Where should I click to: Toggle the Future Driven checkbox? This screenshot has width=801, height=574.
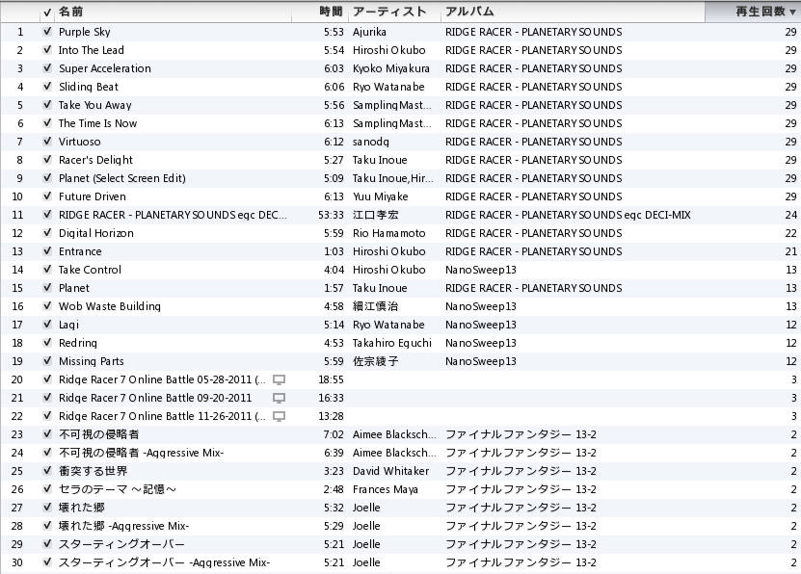coord(47,196)
